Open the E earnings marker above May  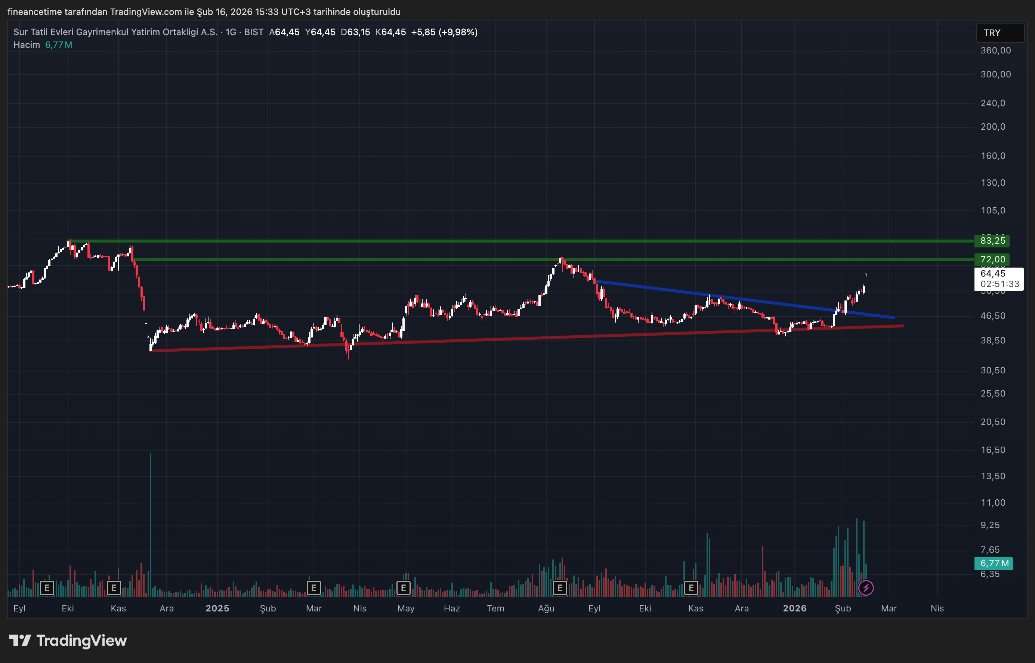pyautogui.click(x=403, y=588)
